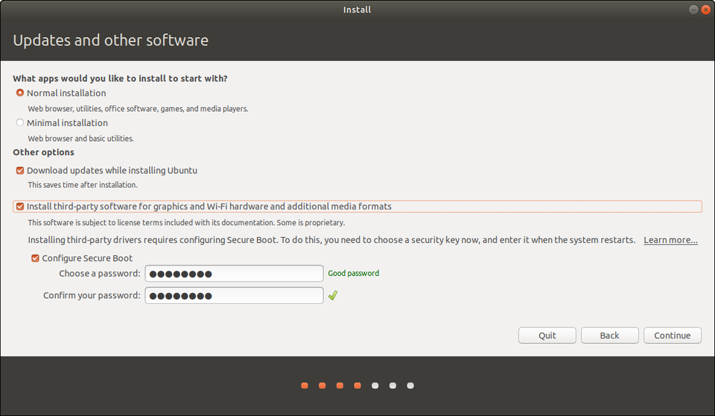Click into the Confirm your password field
Screen dimensions: 715x416
(234, 296)
